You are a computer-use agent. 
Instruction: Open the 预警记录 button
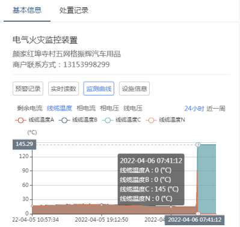[x=28, y=88]
